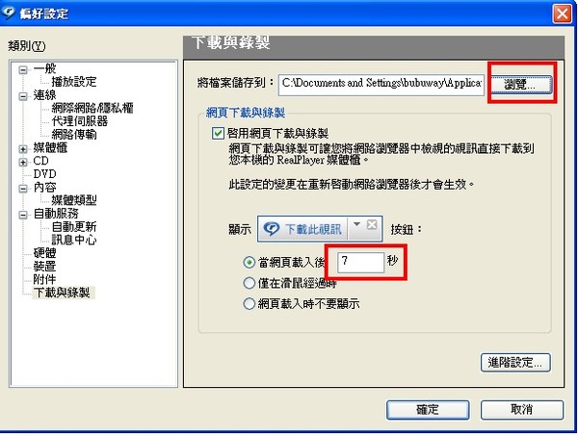Click the save-path field showing C:\Documents
This screenshot has width=578, height=436.
tap(381, 85)
